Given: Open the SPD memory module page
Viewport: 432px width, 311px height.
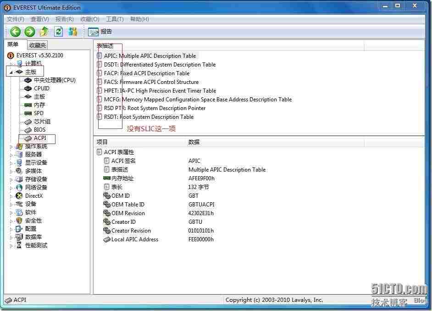Looking at the screenshot, I should 39,113.
